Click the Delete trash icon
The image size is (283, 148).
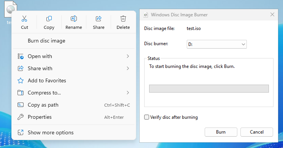(x=123, y=19)
